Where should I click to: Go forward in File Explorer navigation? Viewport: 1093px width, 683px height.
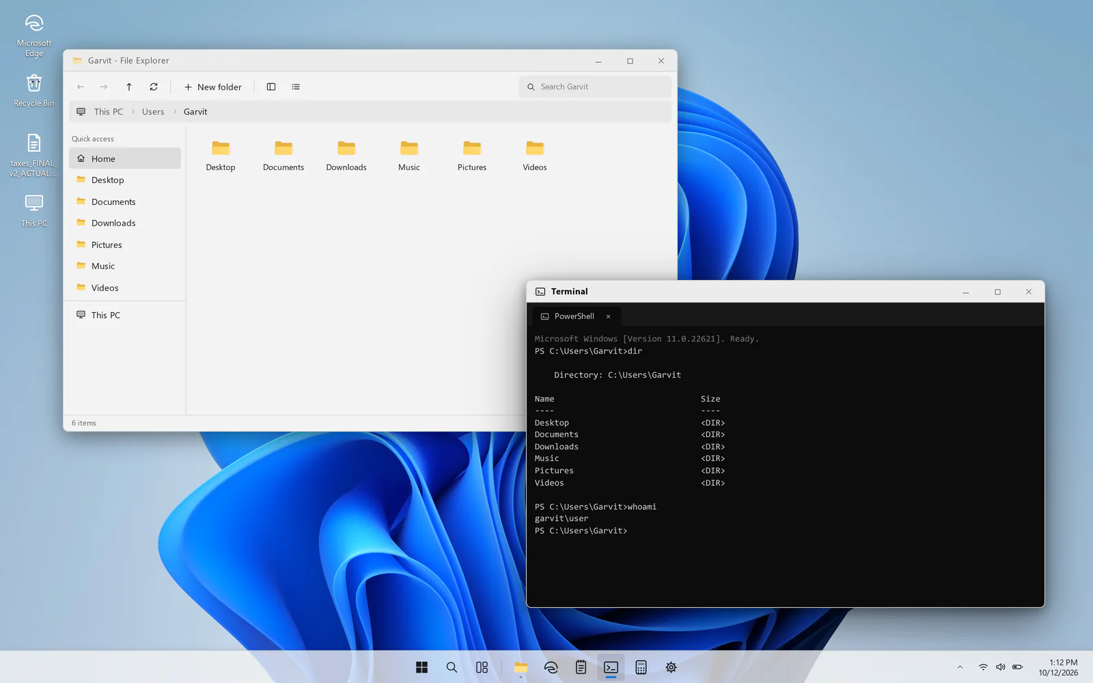coord(104,87)
